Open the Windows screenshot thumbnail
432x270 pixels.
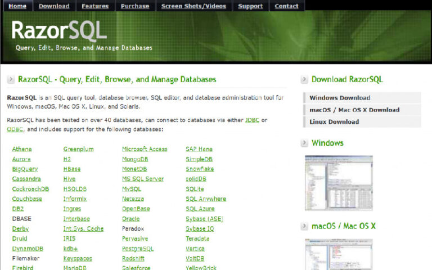coord(339,183)
